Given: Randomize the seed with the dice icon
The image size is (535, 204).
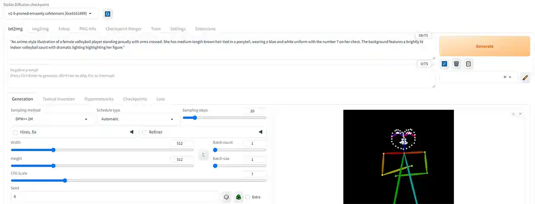Looking at the screenshot, I should tap(226, 197).
